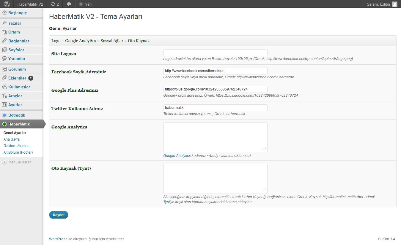Click the Başlangıç home icon

(4, 13)
